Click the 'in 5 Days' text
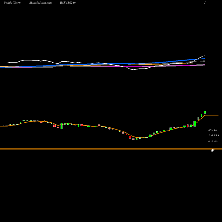Image resolution: width=222 pixels, height=222 pixels. coord(213,141)
